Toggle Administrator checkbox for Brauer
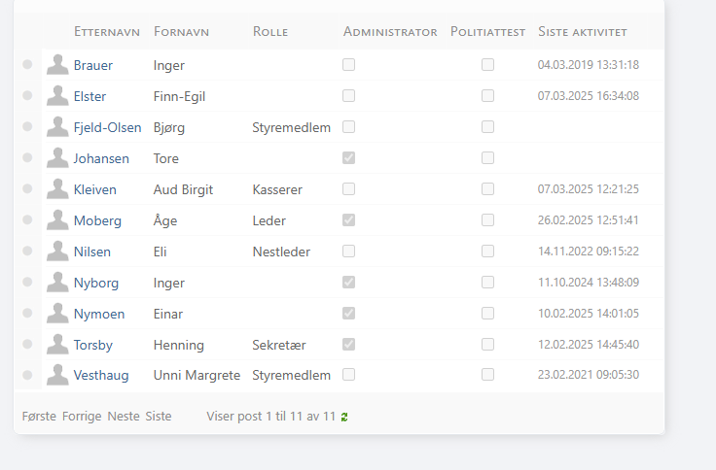Viewport: 716px width, 470px height. pos(348,65)
